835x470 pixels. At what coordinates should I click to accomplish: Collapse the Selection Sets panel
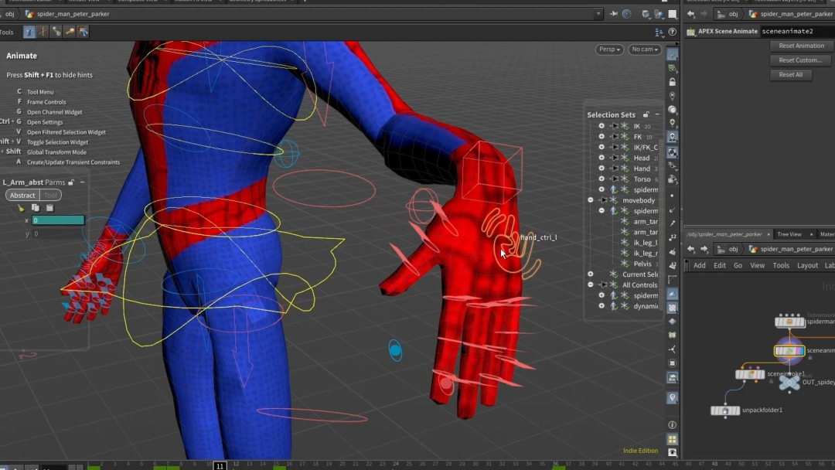click(657, 114)
